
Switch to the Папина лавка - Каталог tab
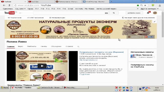click(x=68, y=2)
